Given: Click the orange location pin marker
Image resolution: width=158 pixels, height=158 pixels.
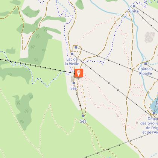Looking at the screenshot, I should click(x=79, y=73).
